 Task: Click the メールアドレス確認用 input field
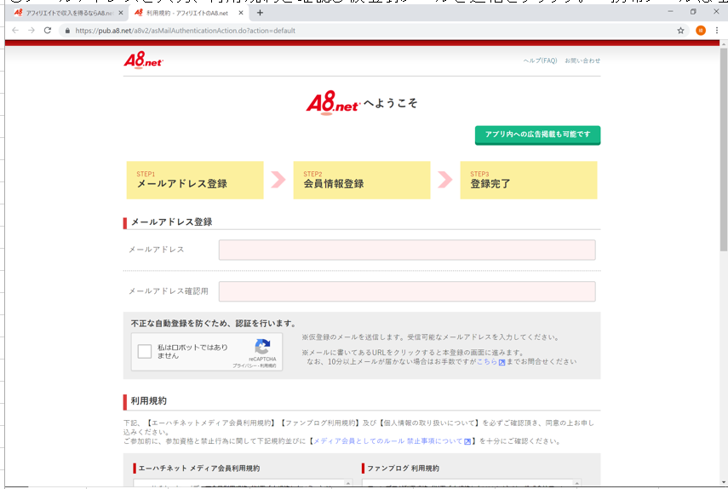pyautogui.click(x=407, y=291)
